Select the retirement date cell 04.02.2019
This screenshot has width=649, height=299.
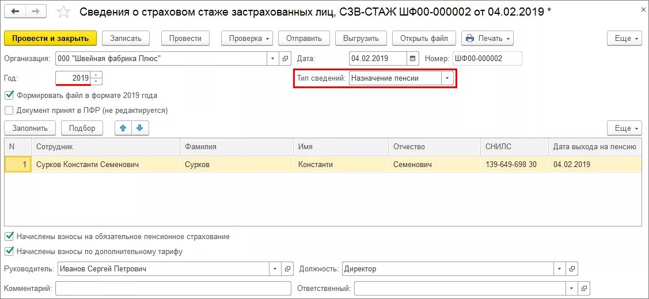[x=595, y=164]
